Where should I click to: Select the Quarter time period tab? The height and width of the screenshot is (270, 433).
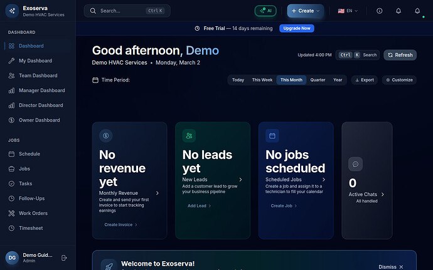tap(318, 80)
